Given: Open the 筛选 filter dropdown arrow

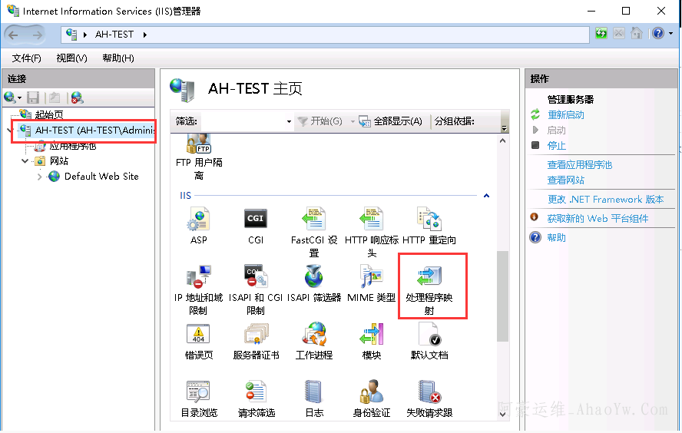Looking at the screenshot, I should point(289,121).
